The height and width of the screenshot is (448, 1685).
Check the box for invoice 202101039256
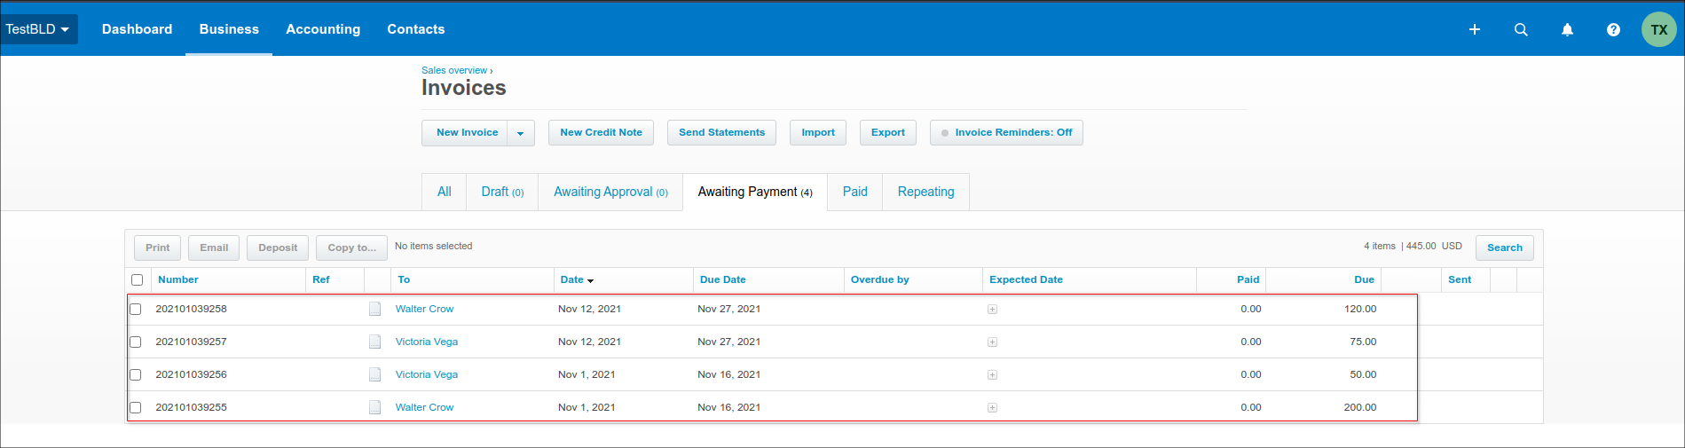[135, 374]
